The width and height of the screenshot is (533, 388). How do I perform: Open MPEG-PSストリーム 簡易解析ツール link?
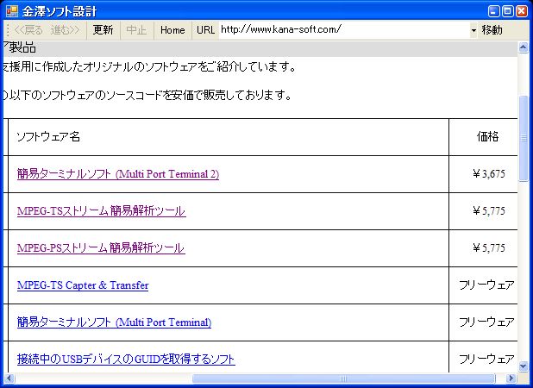coord(100,248)
